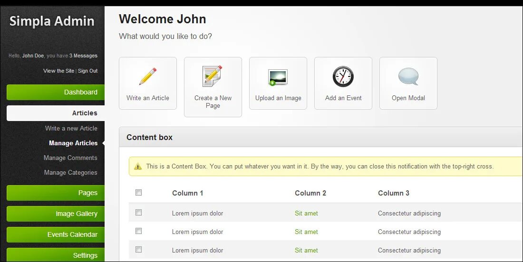The height and width of the screenshot is (262, 523).
Task: Click second row's Consectetur adipiscing cell
Action: click(x=409, y=232)
